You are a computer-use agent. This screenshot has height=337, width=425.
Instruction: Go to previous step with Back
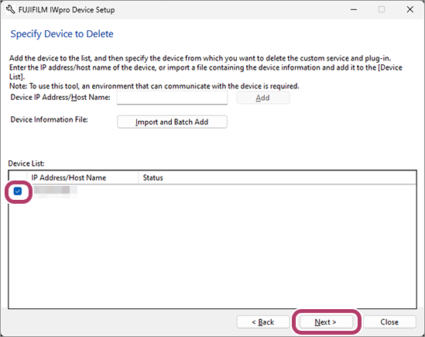coord(263,322)
